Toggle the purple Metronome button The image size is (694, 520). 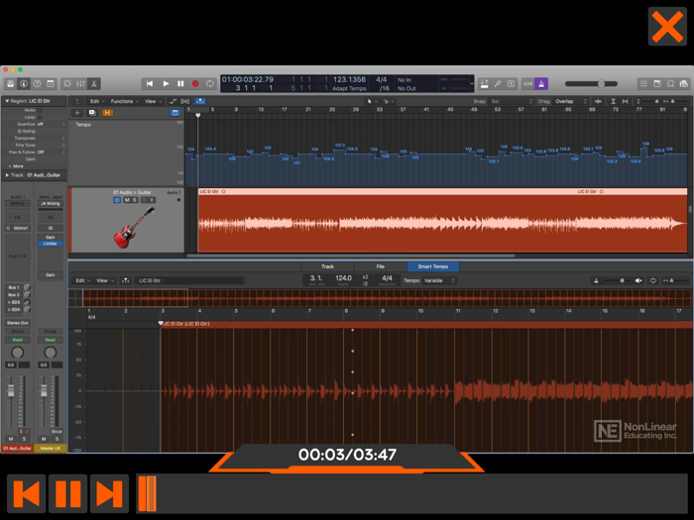541,83
